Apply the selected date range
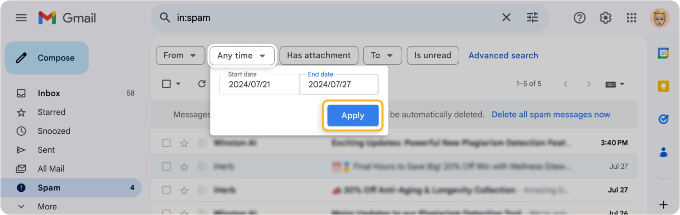 pos(353,115)
